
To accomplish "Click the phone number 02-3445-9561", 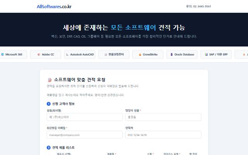I will point(202,6).
